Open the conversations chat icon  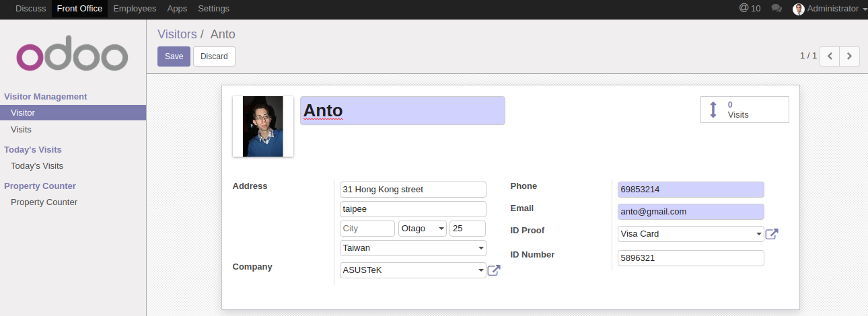[776, 9]
